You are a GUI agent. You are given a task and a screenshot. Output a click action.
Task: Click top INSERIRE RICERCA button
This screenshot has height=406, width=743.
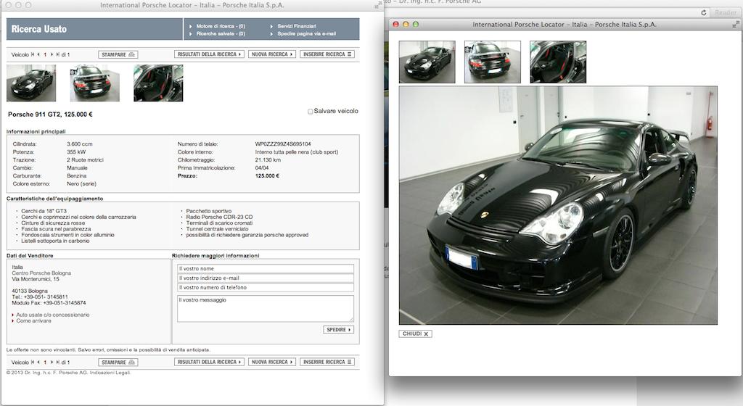click(327, 54)
